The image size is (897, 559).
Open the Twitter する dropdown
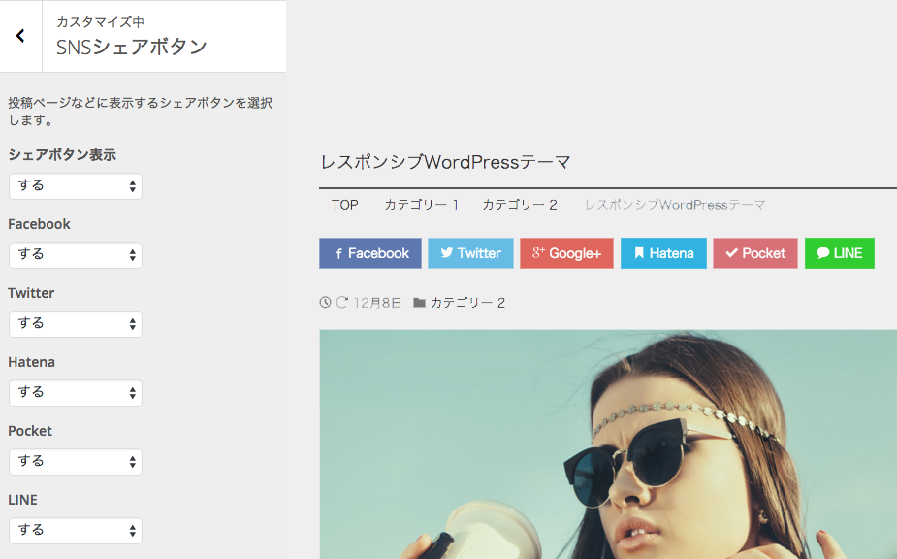(x=76, y=323)
